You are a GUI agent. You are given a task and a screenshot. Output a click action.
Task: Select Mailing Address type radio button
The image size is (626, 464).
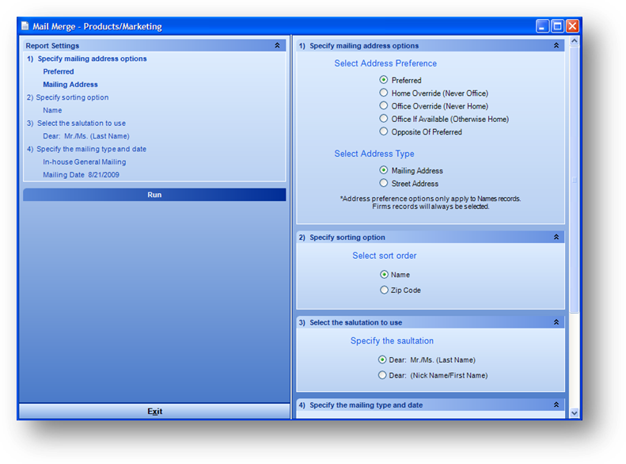click(x=384, y=170)
